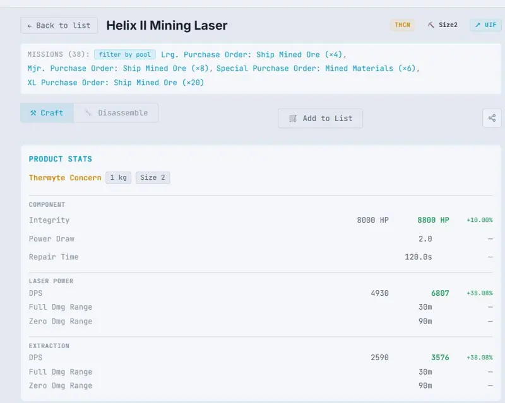Click the Laser Power DPS value 6807
The width and height of the screenshot is (505, 403).
click(440, 293)
